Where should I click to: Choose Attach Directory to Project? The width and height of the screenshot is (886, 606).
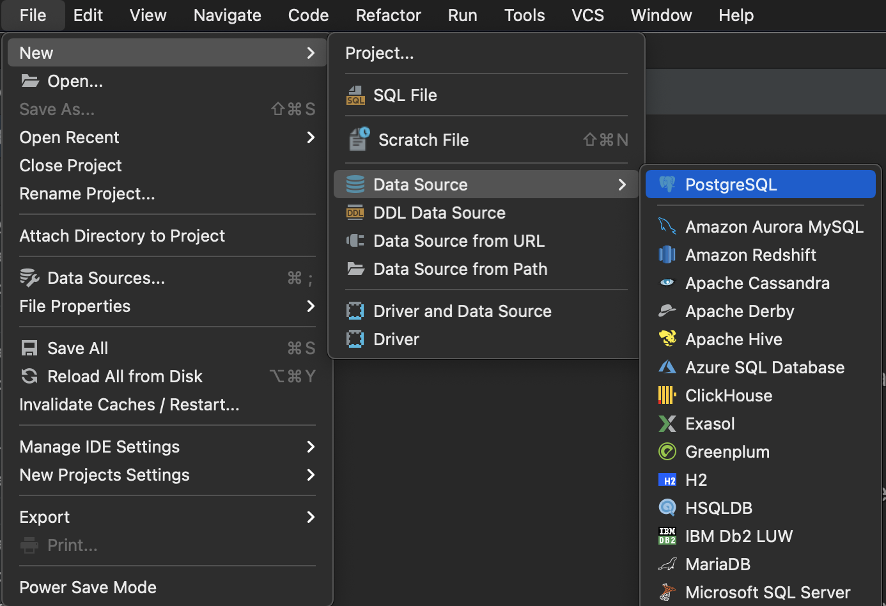coord(167,235)
